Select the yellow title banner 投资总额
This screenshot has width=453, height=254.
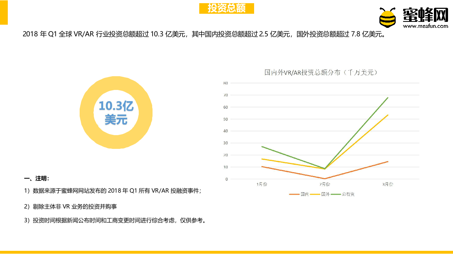click(226, 8)
